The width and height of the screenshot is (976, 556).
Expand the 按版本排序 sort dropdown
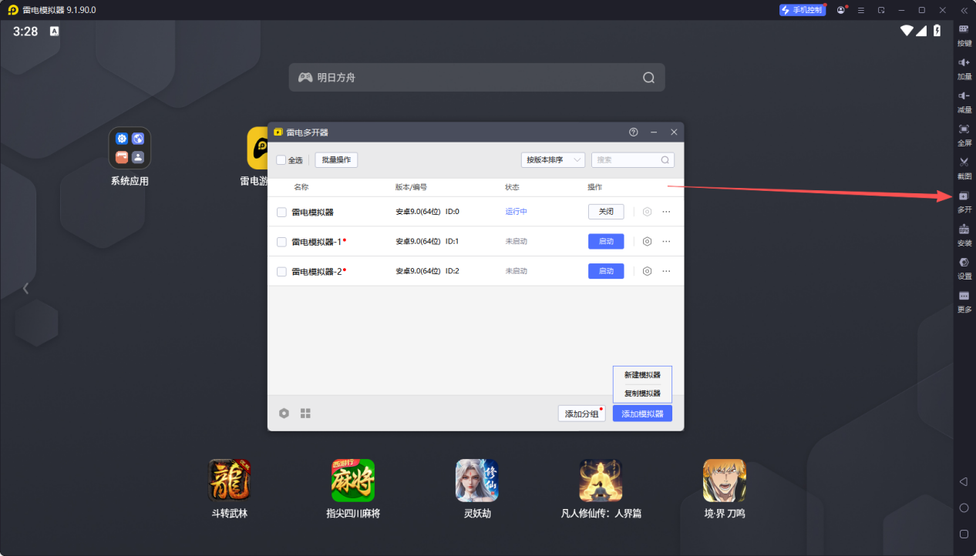(553, 160)
